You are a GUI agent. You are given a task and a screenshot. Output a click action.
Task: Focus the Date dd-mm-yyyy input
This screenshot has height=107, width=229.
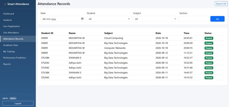[x=63, y=19]
